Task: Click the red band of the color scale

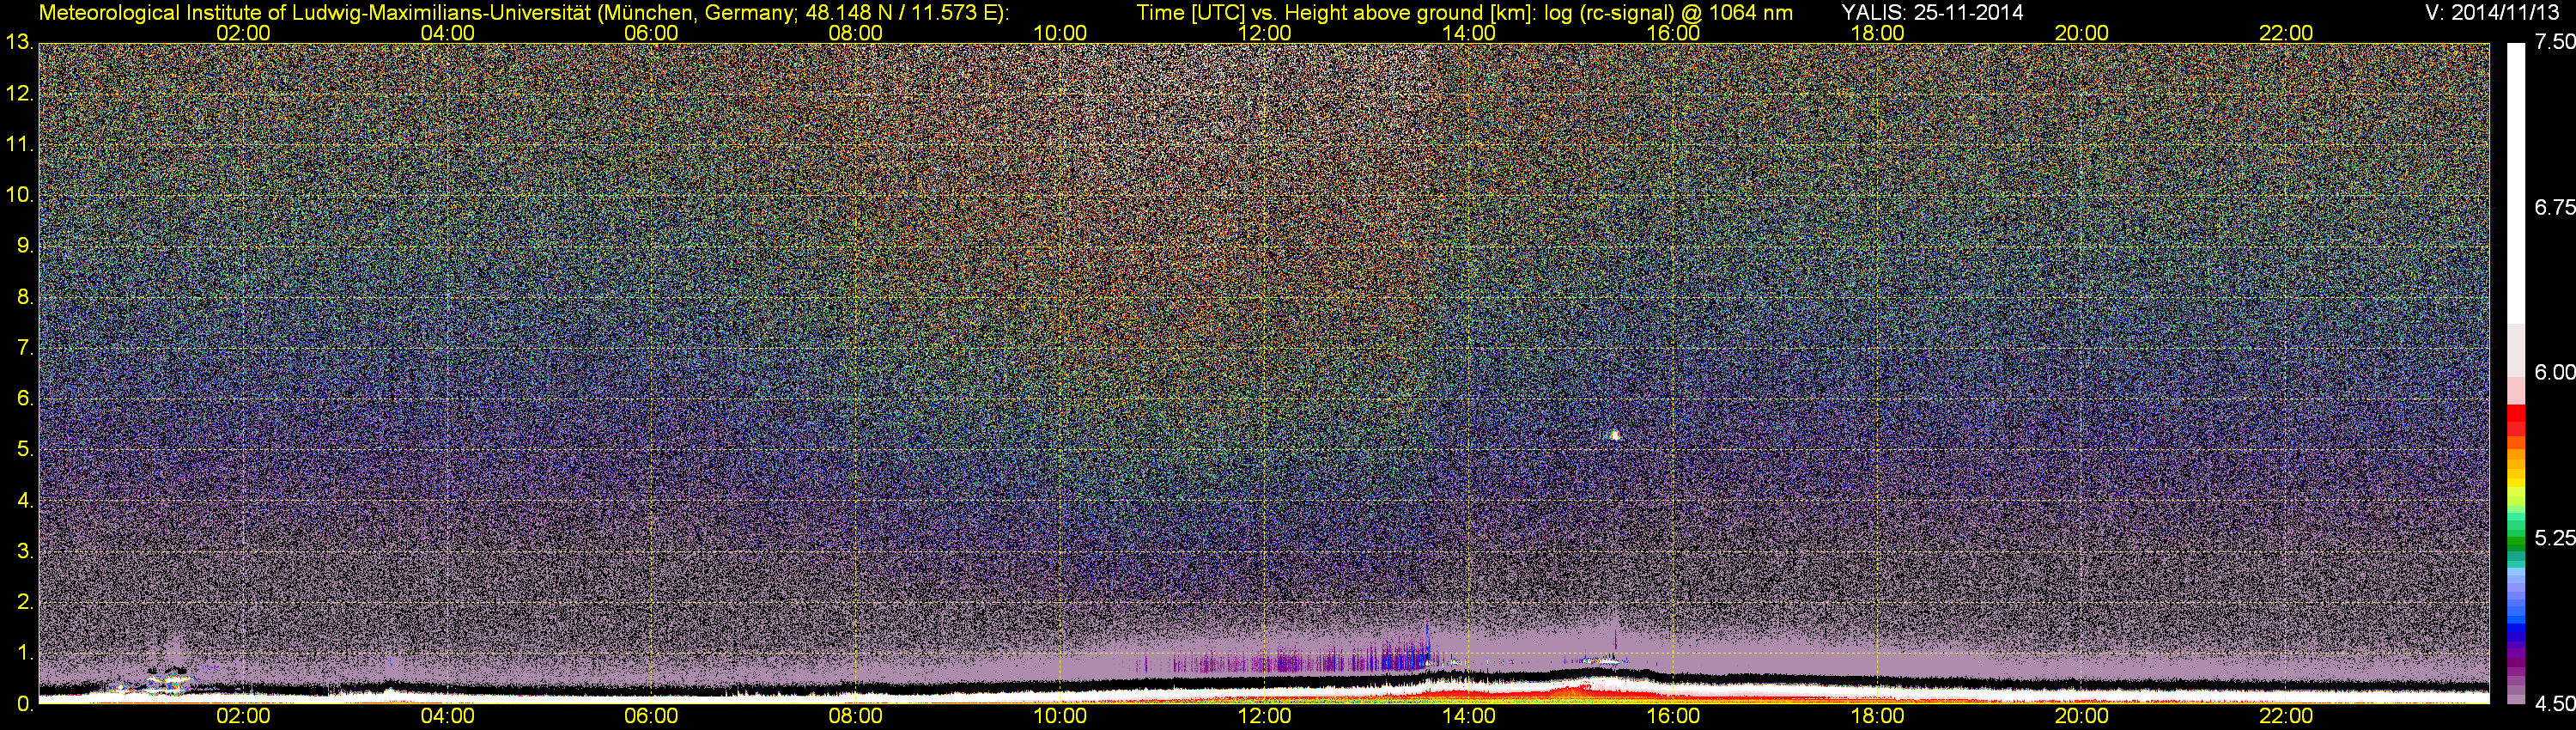Action: point(2516,418)
